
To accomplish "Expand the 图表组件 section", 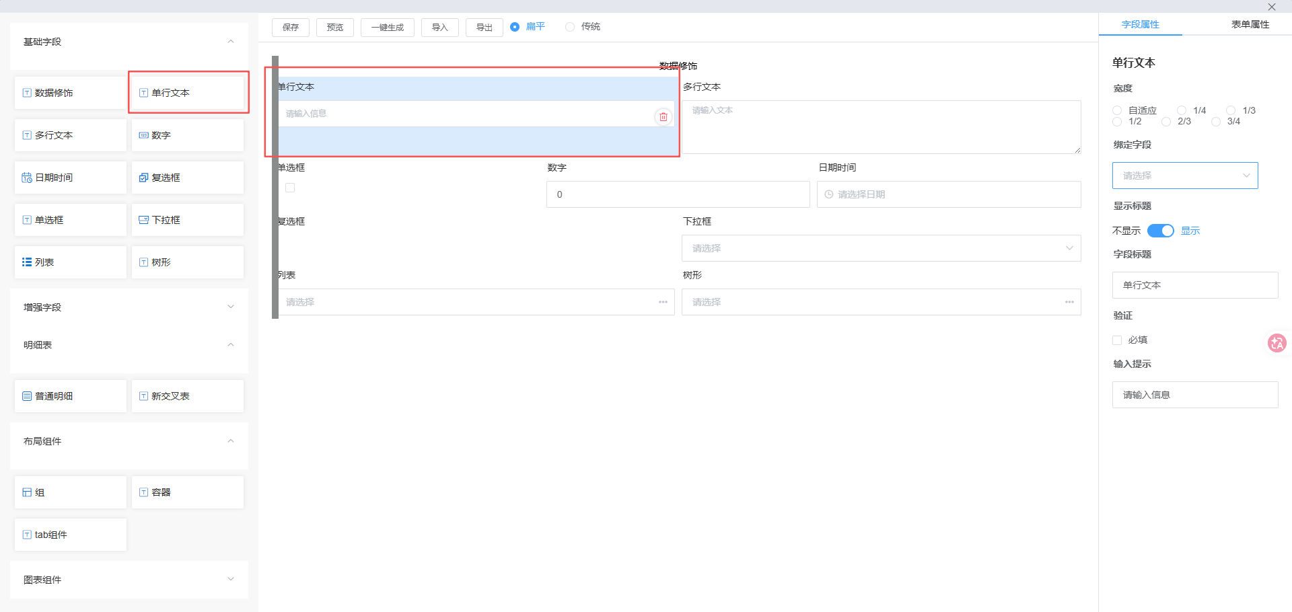I will (x=231, y=579).
